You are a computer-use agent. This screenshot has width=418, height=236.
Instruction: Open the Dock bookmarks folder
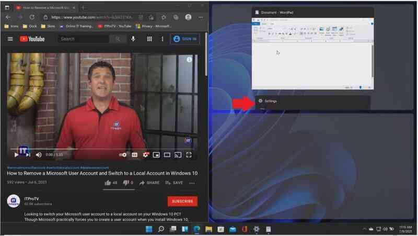(30, 26)
